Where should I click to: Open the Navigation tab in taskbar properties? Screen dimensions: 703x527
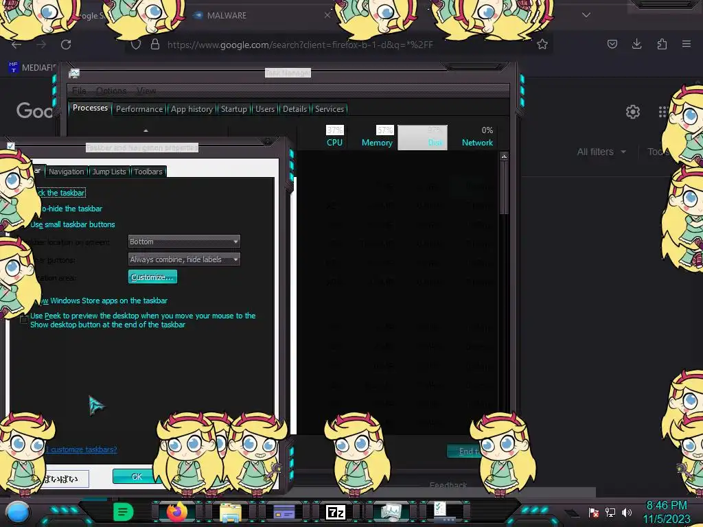tap(67, 172)
